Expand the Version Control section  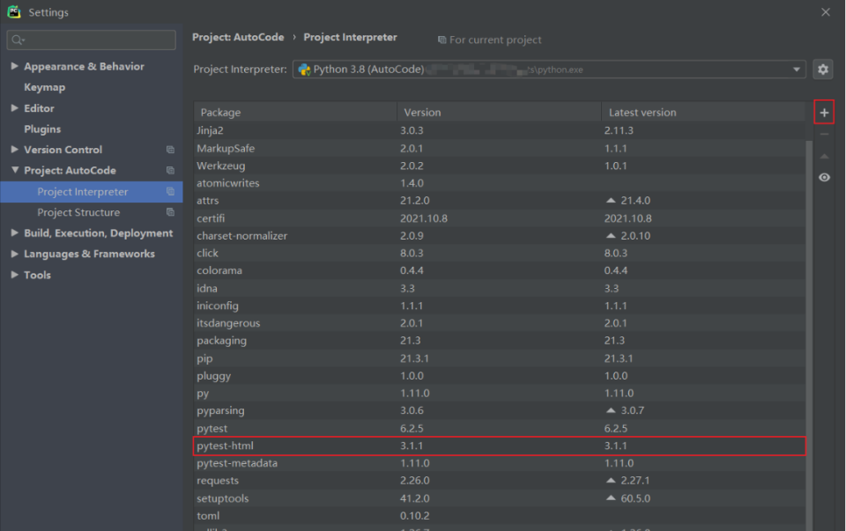click(15, 150)
